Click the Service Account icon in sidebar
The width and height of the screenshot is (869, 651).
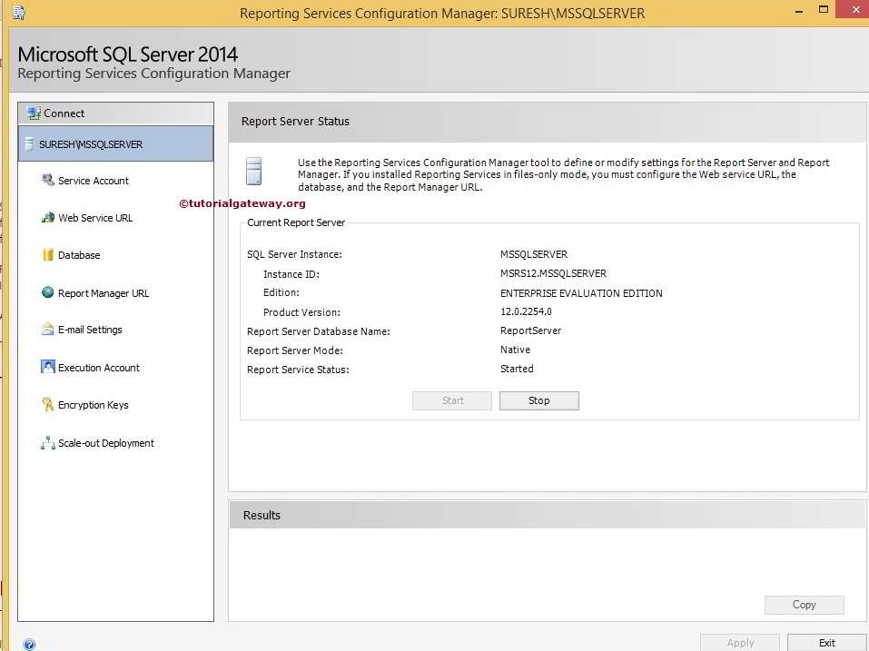(48, 181)
